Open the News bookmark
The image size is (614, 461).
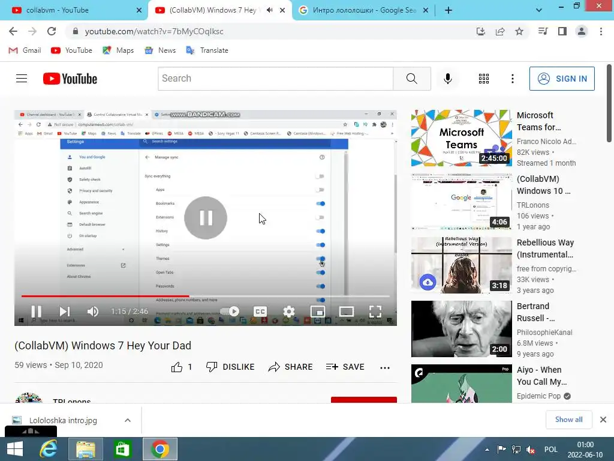(x=160, y=50)
